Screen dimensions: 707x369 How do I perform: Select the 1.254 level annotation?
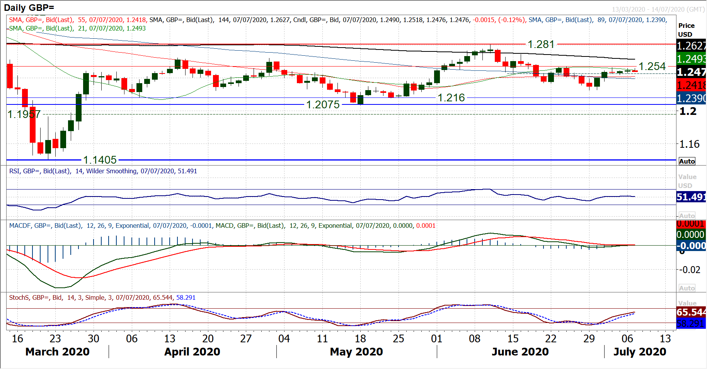point(652,67)
